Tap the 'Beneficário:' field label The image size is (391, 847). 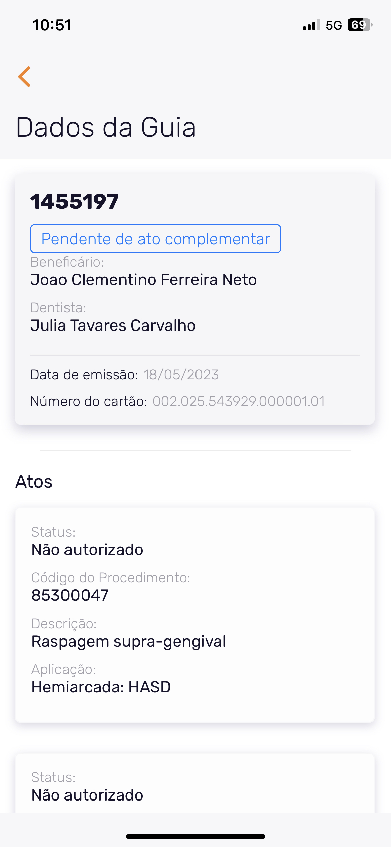(67, 262)
